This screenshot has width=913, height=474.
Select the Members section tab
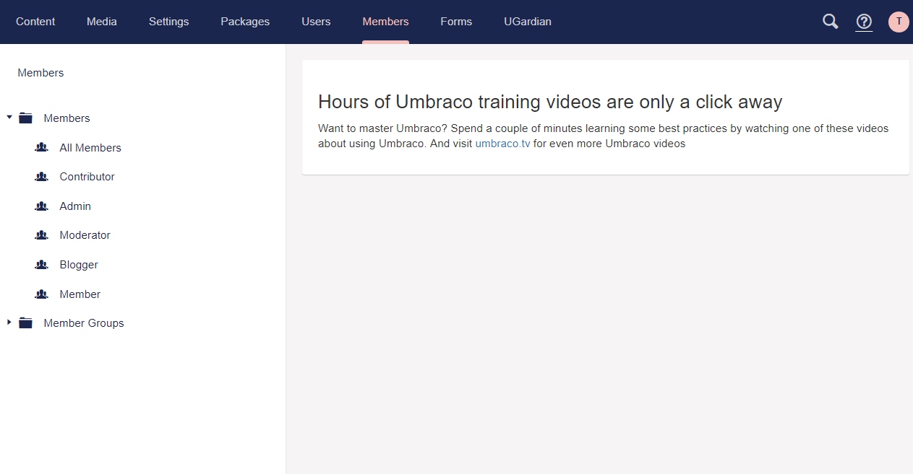pyautogui.click(x=385, y=22)
